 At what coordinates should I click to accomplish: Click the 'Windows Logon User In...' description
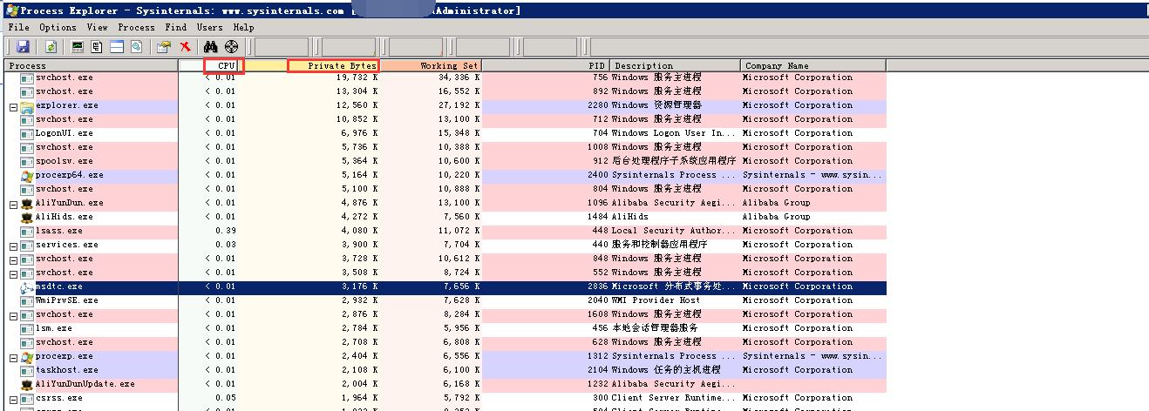coord(674,133)
